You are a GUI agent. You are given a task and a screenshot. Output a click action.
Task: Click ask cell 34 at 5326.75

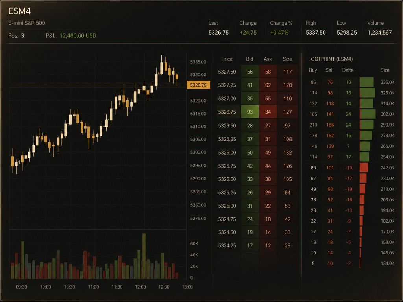pos(268,112)
